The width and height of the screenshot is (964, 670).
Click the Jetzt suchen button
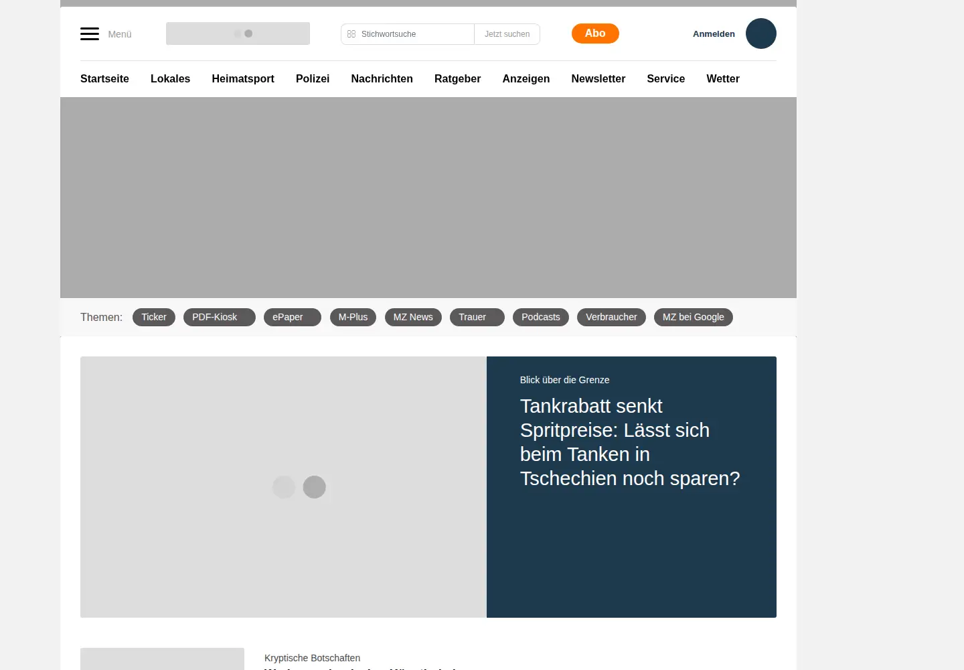tap(507, 34)
